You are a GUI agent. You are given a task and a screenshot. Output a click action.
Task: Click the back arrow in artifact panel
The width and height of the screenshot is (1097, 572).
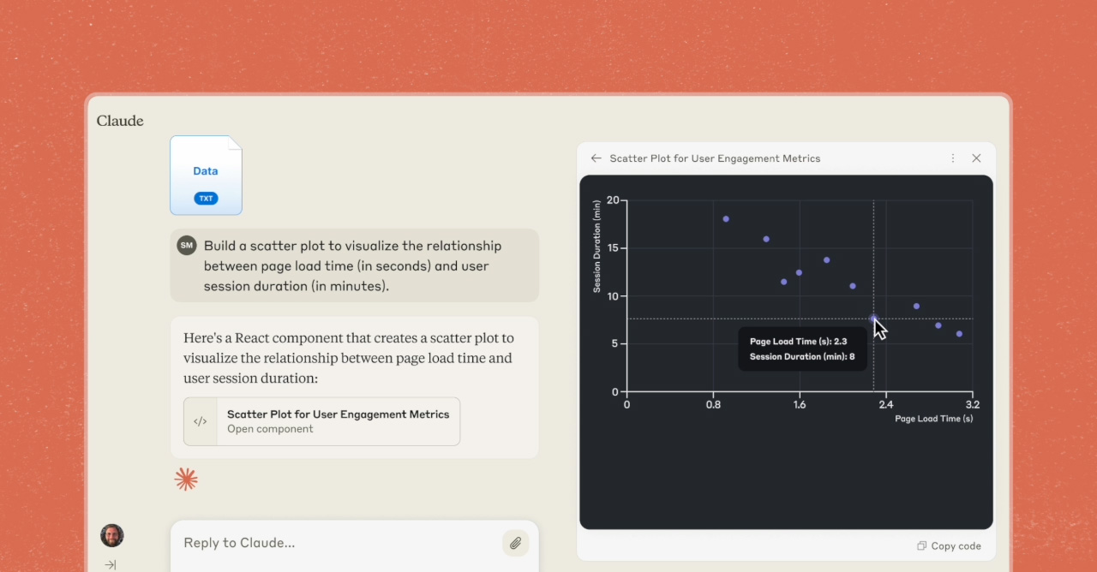(x=596, y=158)
